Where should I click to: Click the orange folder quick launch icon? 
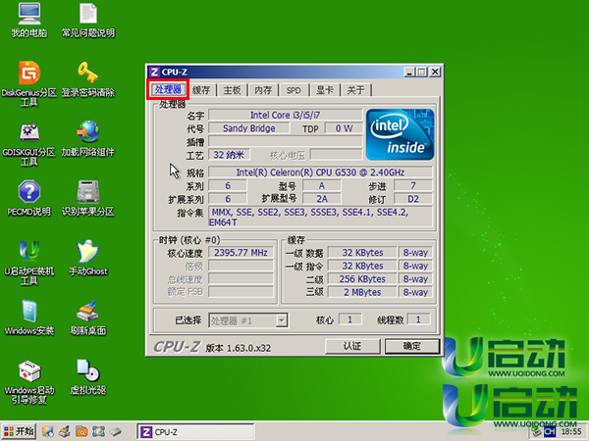81,431
